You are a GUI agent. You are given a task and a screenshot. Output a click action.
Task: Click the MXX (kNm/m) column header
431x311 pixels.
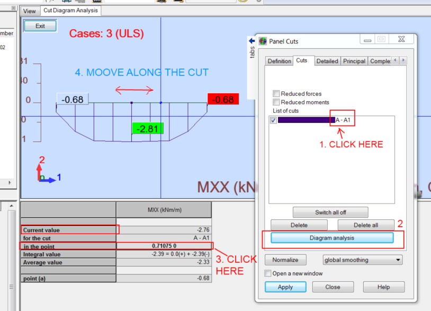[164, 210]
